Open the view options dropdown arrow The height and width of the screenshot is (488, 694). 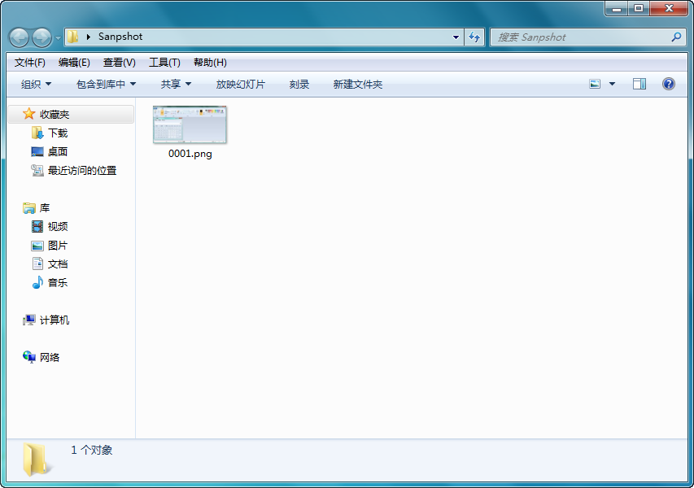coord(612,84)
